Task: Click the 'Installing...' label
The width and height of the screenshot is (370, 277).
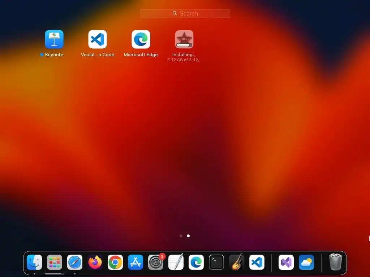Action: coord(184,55)
